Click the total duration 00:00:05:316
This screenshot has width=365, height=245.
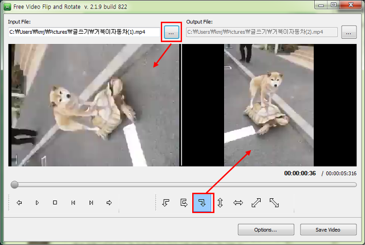(341, 174)
